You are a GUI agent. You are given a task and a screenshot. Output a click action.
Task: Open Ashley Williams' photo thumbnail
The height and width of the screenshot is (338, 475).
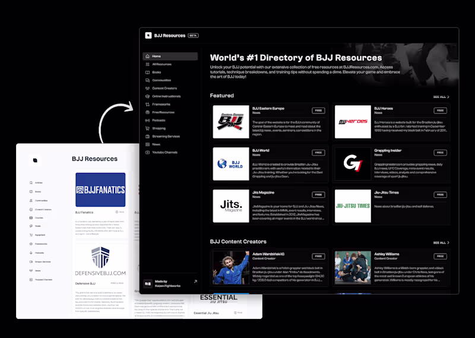(x=353, y=268)
